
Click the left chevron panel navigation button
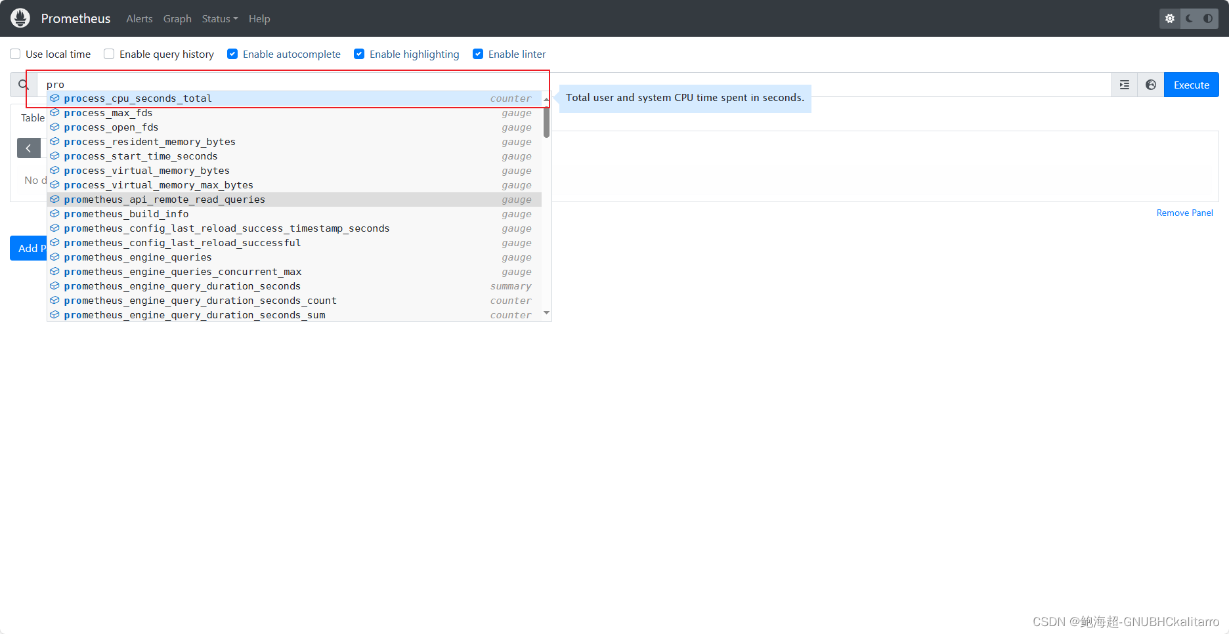click(x=29, y=148)
